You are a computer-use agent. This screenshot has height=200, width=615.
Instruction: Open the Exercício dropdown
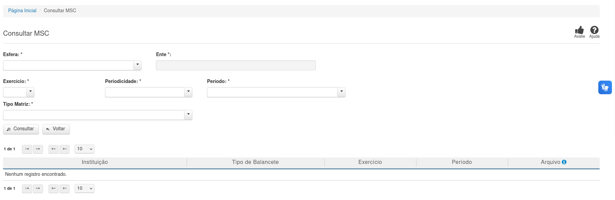(30, 92)
